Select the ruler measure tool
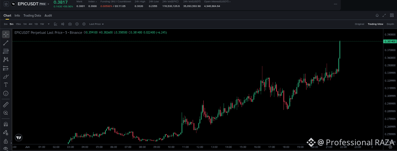 [6, 105]
